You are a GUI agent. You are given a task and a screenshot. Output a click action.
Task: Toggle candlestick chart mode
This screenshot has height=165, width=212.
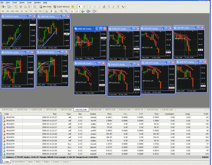click(51, 11)
